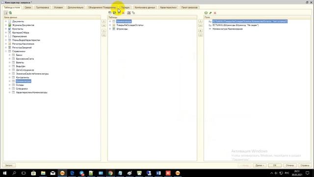The height and width of the screenshot is (177, 314).
Task: Click the green icon next to the change tables toggle
Action: point(10,13)
